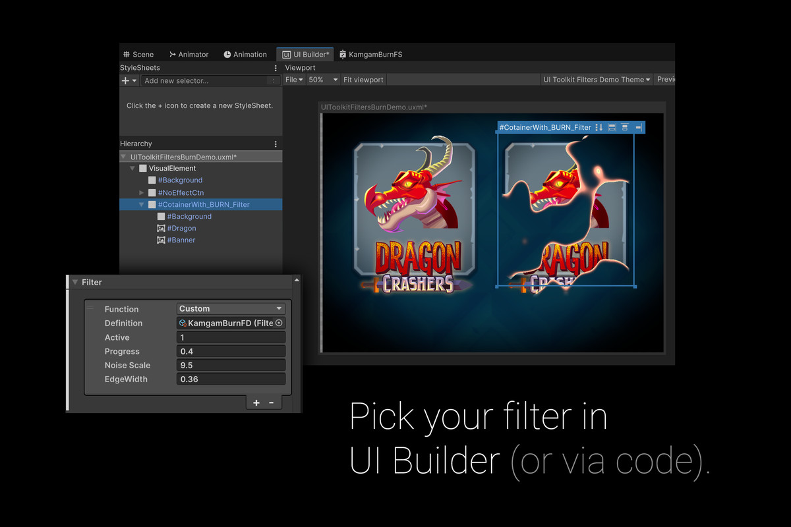Open the UI Toolkit Filters Demo Theme dropdown
The image size is (791, 527).
595,79
